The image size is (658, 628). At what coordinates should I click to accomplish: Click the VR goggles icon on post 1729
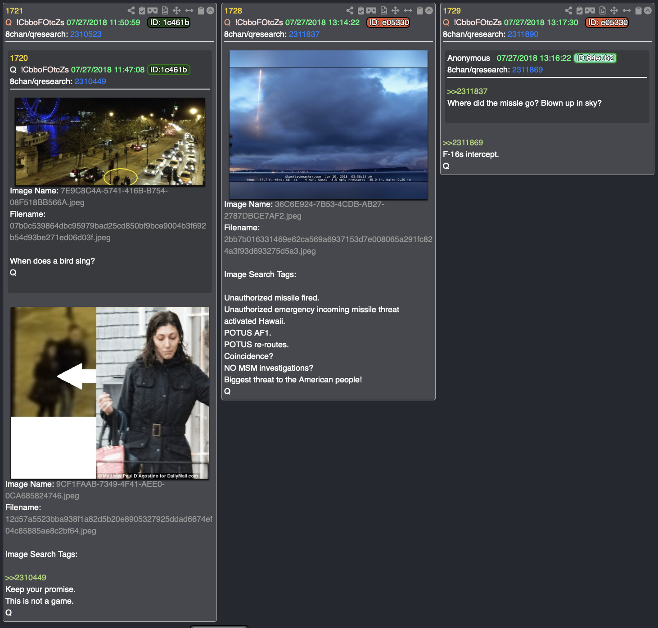click(590, 10)
